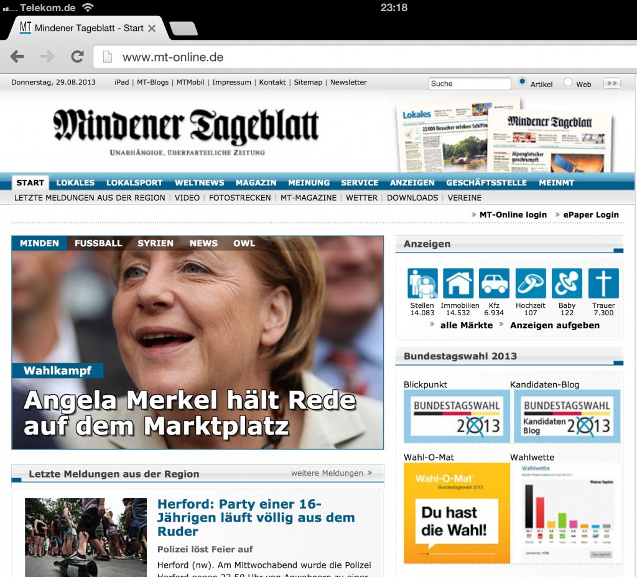The image size is (637, 577).
Task: Close the Mindener Tageblatt tab
Action: click(x=152, y=29)
